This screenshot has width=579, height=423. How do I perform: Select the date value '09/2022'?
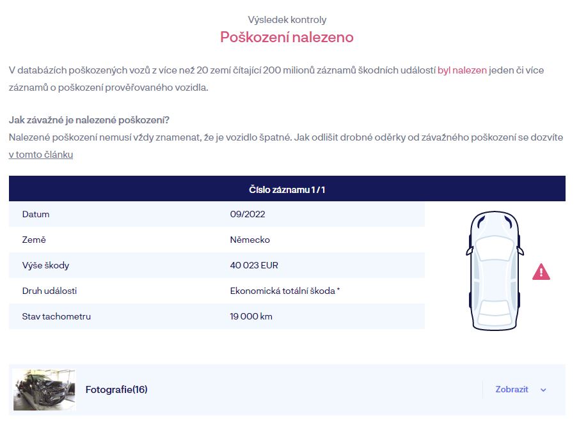coord(248,214)
